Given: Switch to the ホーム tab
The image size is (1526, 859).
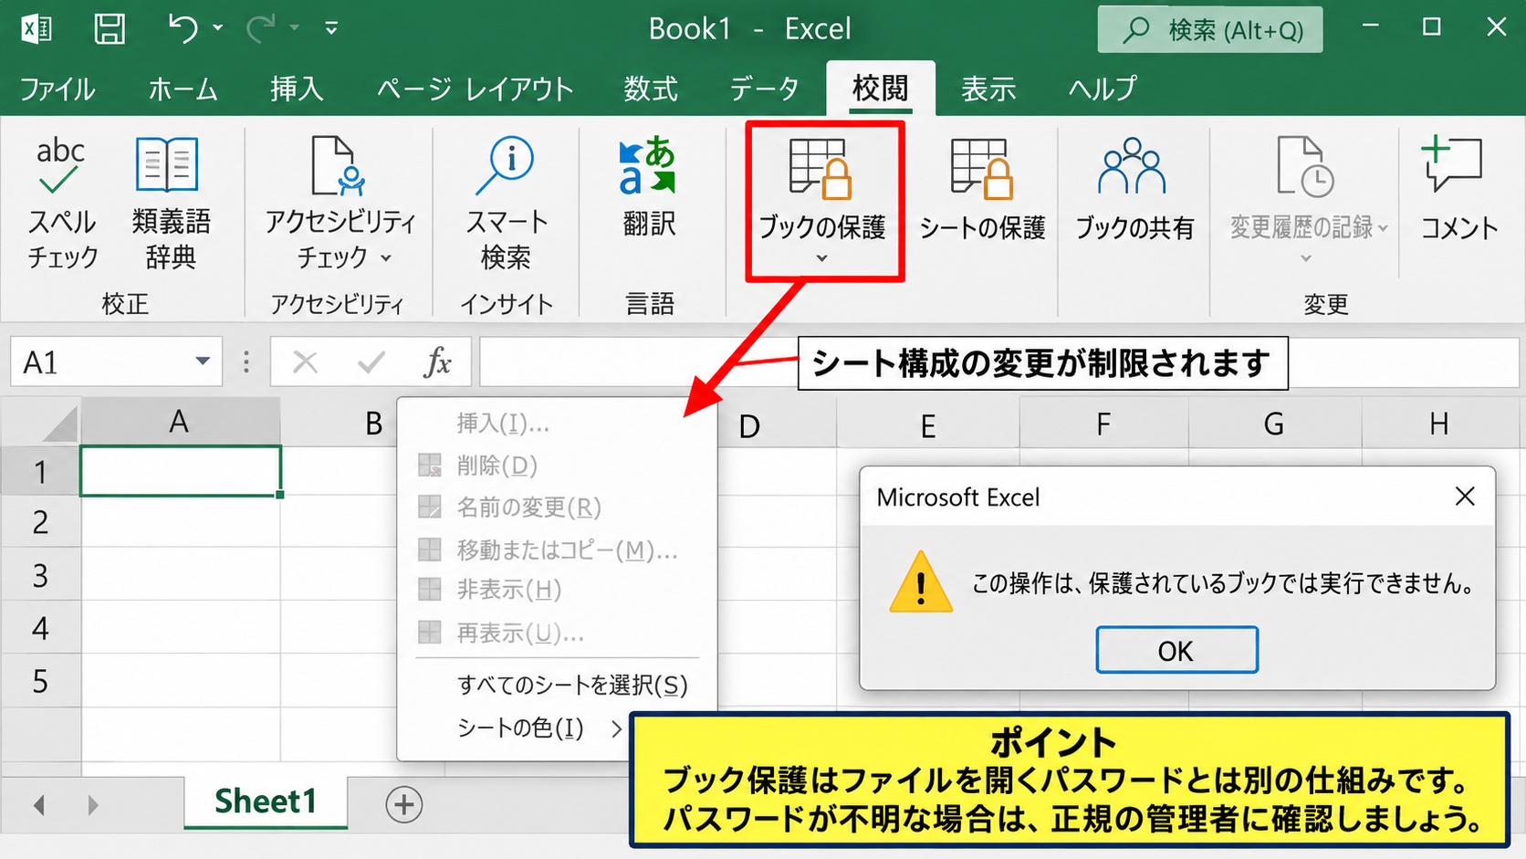Looking at the screenshot, I should click(183, 89).
